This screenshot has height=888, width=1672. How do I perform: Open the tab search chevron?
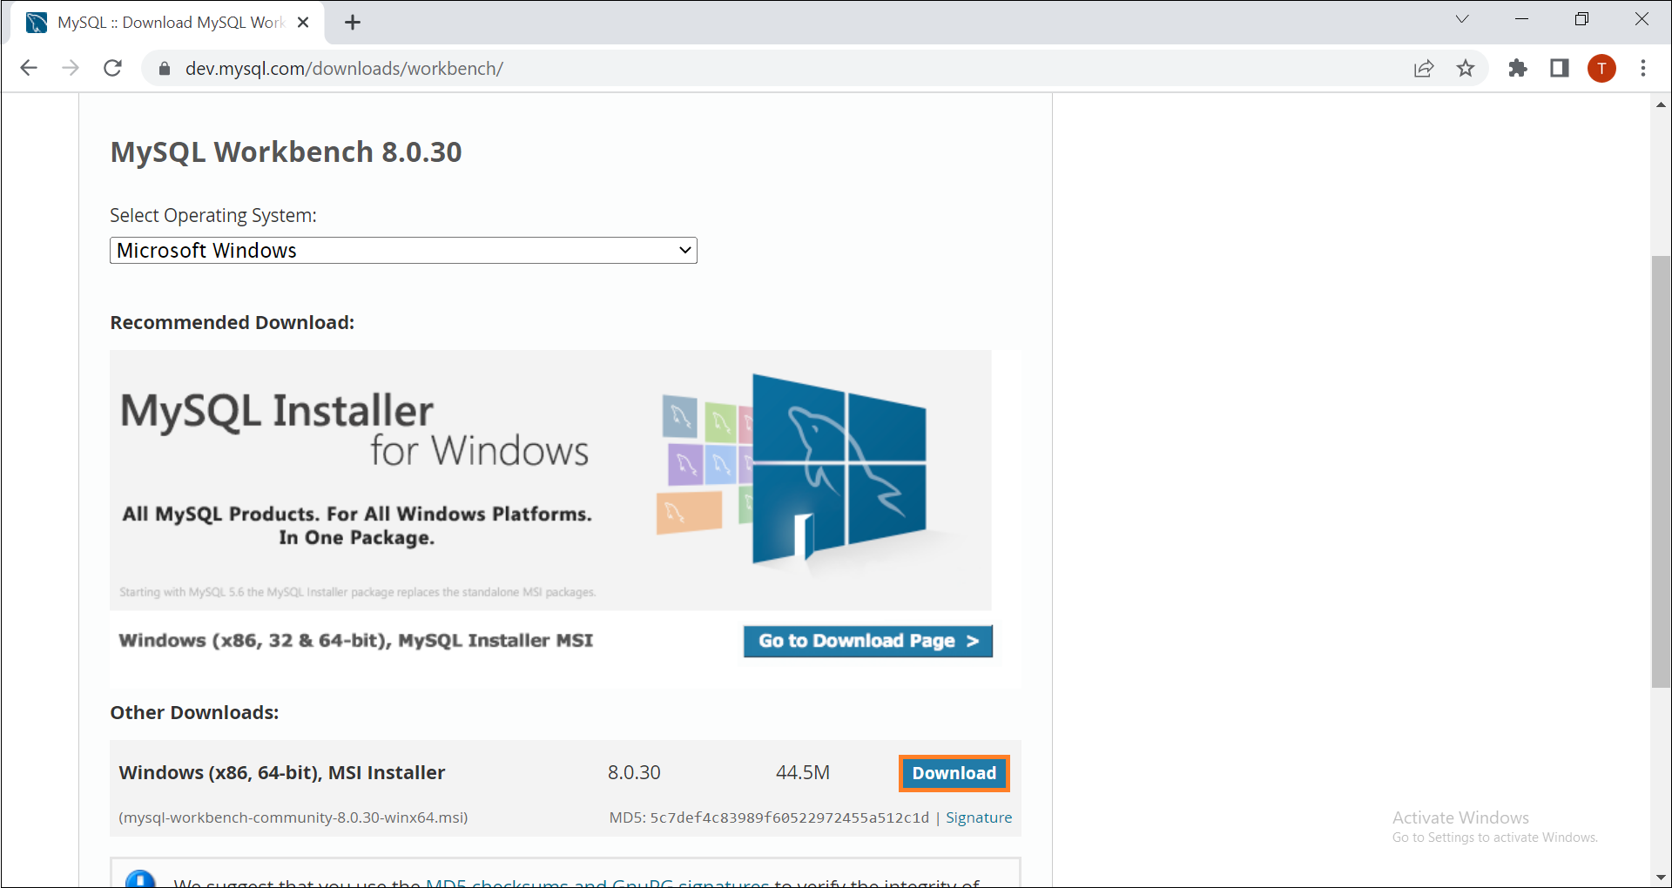pos(1462,19)
